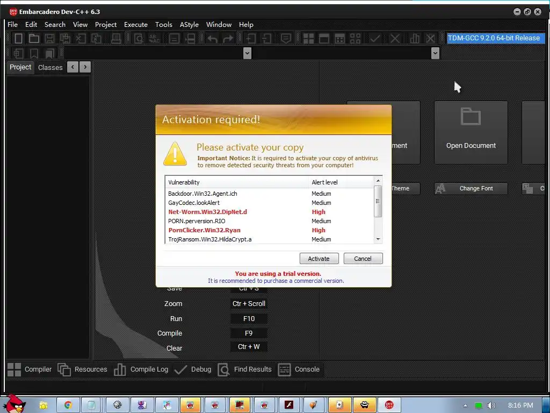The height and width of the screenshot is (413, 550).
Task: Switch to the Classes tab
Action: point(50,67)
